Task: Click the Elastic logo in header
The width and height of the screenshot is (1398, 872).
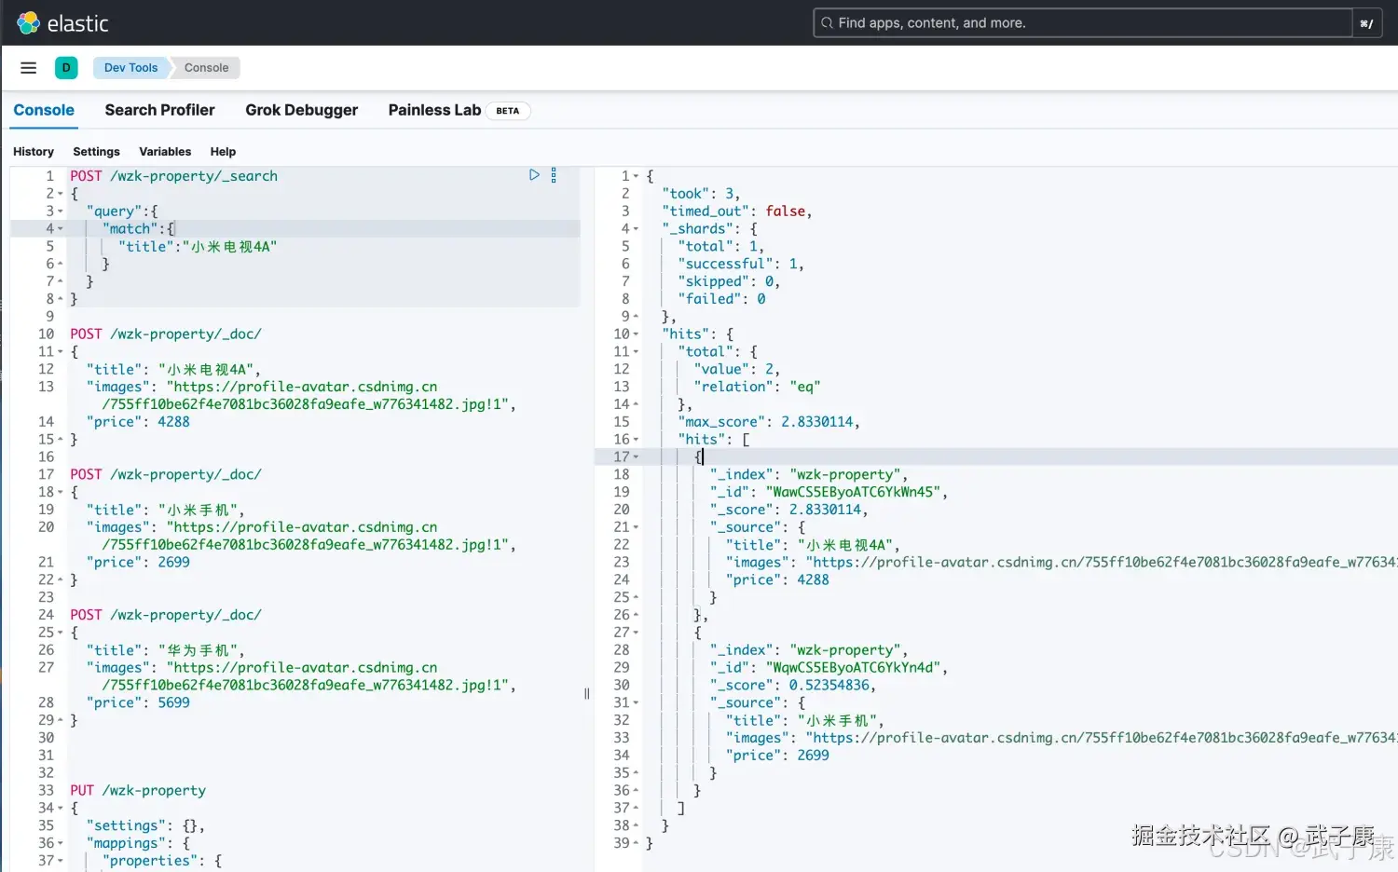Action: coord(29,23)
